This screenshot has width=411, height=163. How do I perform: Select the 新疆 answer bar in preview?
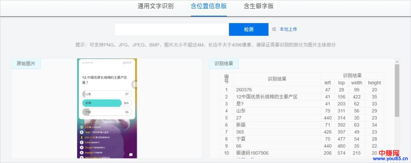(x=102, y=103)
